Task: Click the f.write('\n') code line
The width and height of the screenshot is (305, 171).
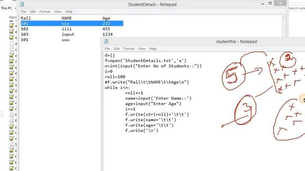Action: click(x=142, y=131)
